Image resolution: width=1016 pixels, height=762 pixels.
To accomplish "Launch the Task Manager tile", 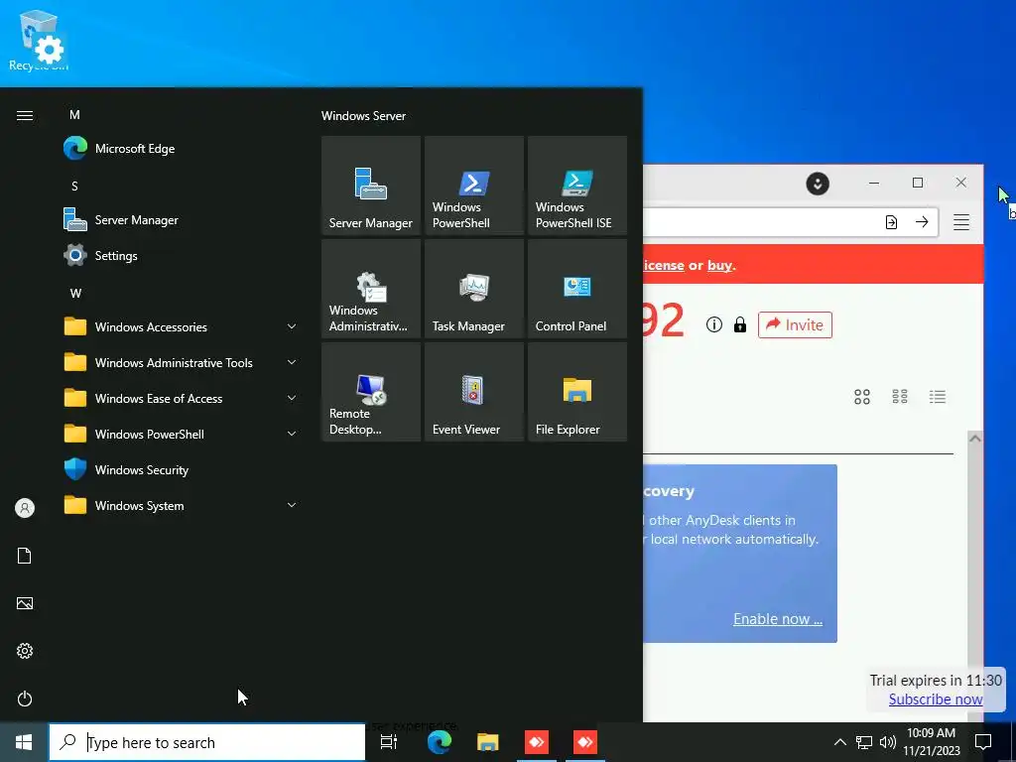I will pos(473,289).
